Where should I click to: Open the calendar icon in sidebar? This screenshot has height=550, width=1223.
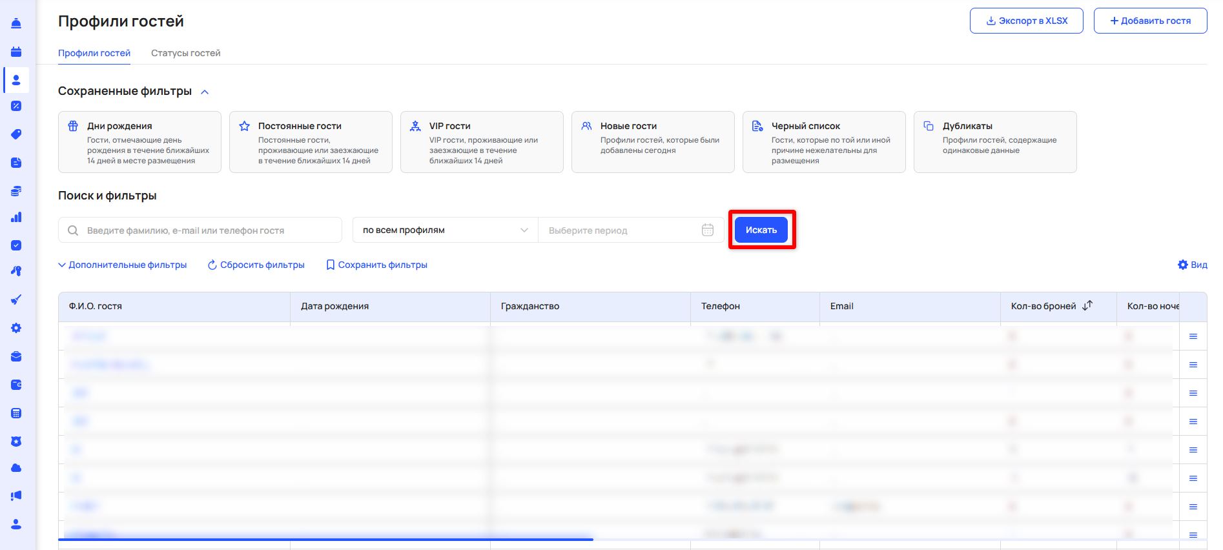[x=16, y=52]
